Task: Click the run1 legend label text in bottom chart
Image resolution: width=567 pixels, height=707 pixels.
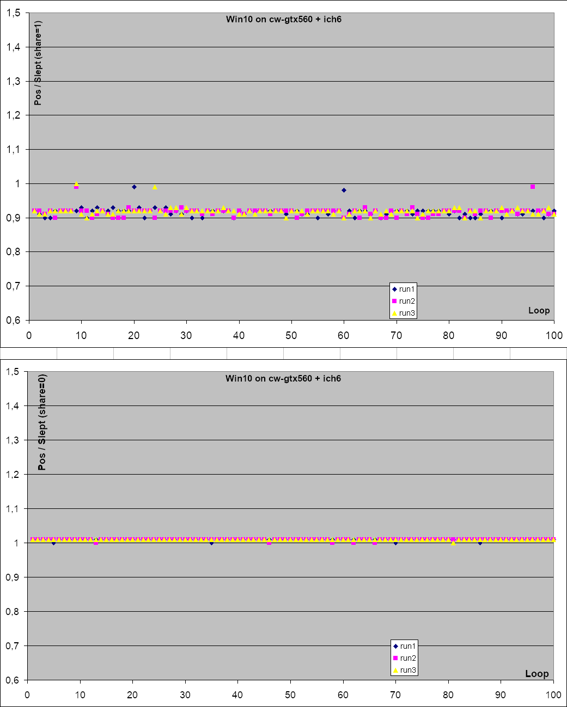Action: tap(408, 646)
